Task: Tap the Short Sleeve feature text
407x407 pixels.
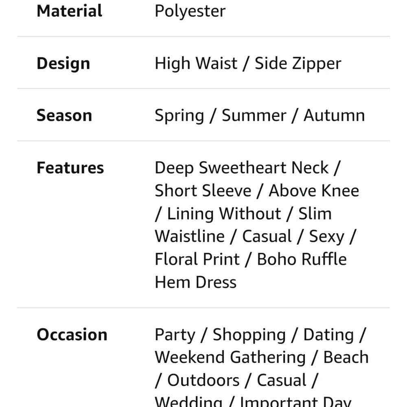Action: point(203,190)
